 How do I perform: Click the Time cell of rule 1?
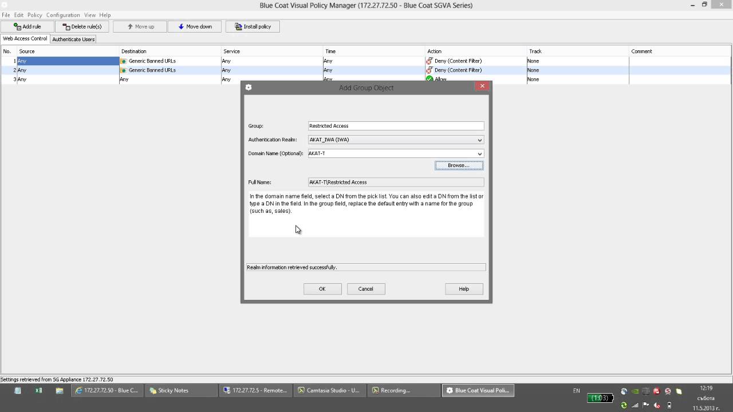[x=373, y=61]
